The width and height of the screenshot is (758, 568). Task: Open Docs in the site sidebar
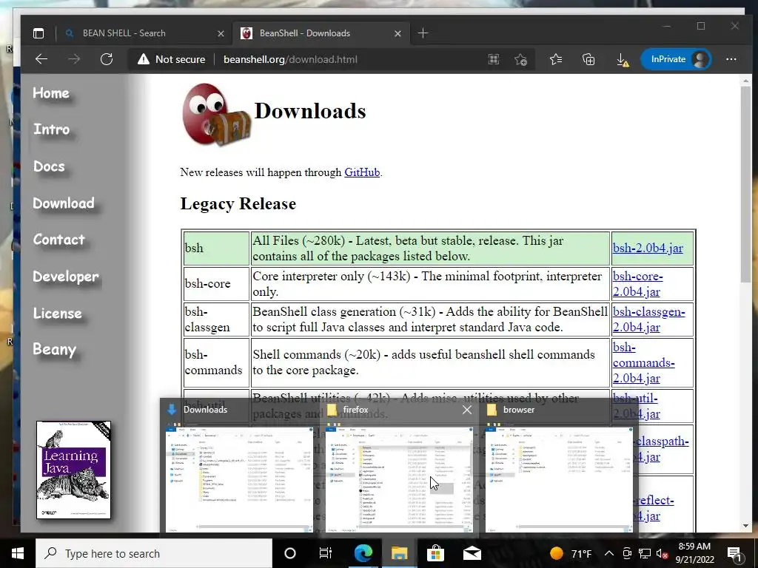[x=50, y=166]
